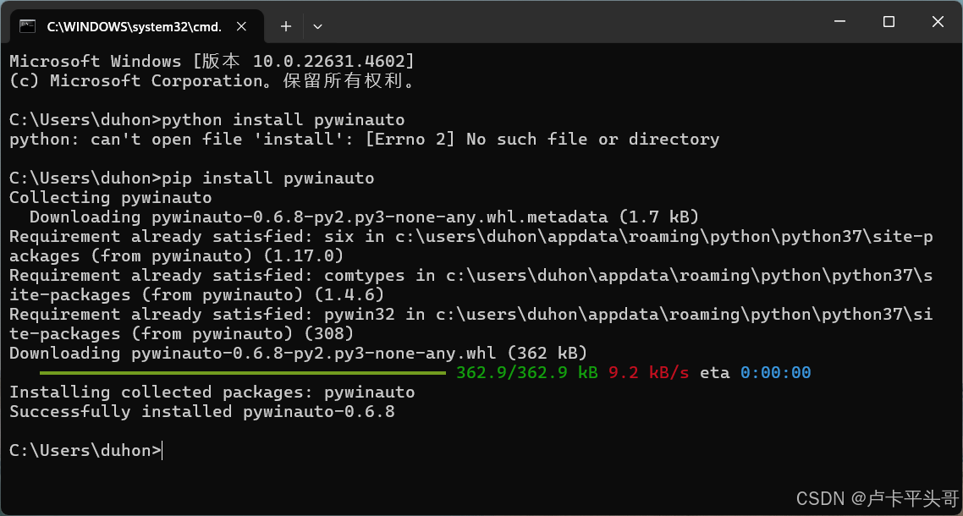Screen dimensions: 963x516
Task: Click the green 362.9/362.9 kB text
Action: click(x=527, y=373)
